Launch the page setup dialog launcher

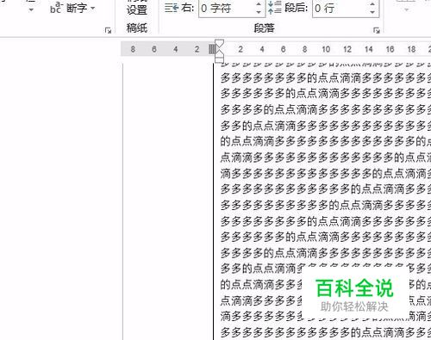click(108, 30)
